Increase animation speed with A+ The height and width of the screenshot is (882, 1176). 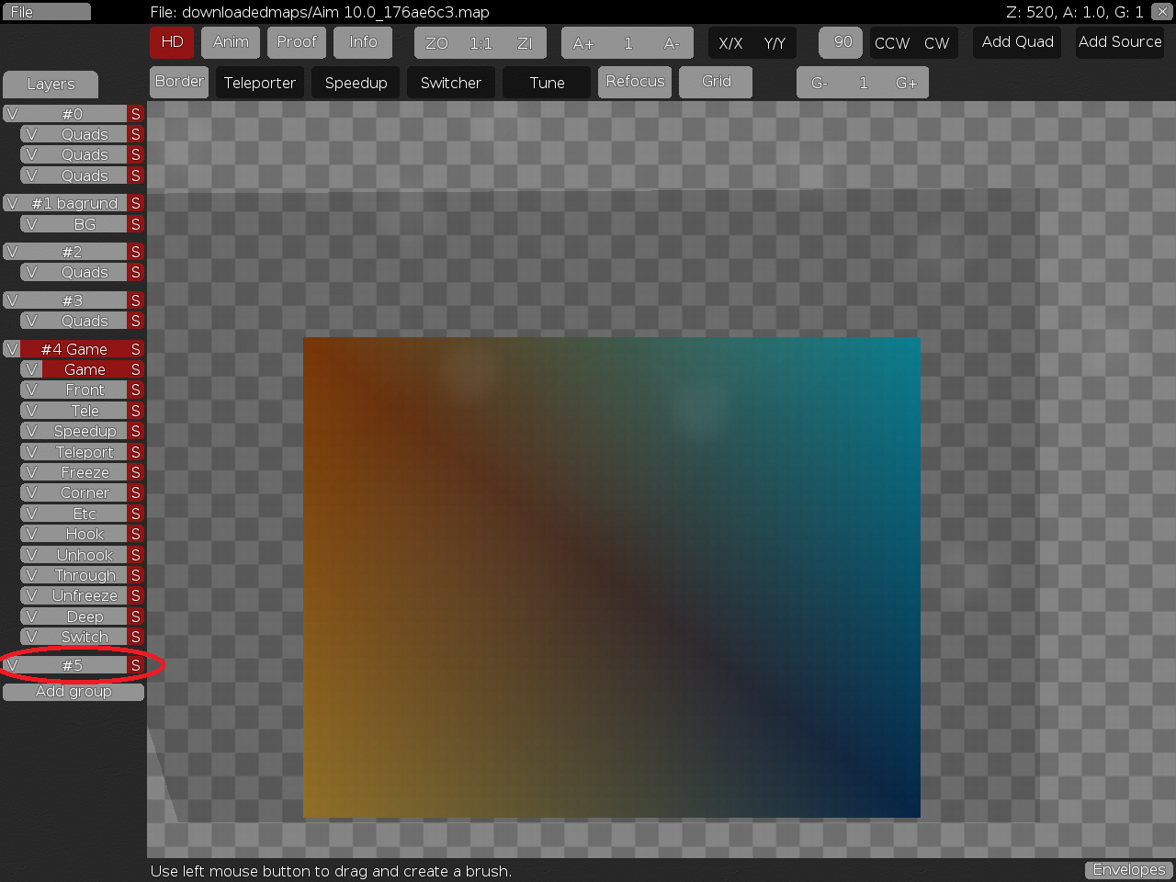click(x=583, y=43)
